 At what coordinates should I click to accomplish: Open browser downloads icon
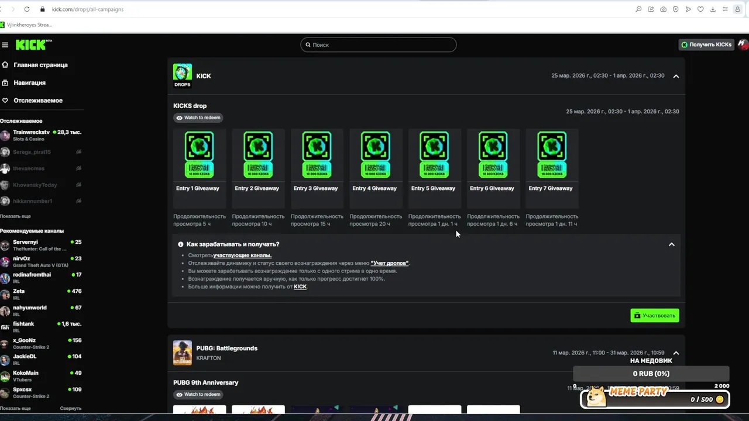(x=713, y=9)
